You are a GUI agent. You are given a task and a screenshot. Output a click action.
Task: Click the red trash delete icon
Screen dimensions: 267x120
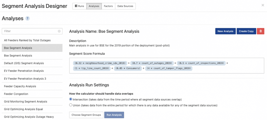tap(260, 31)
